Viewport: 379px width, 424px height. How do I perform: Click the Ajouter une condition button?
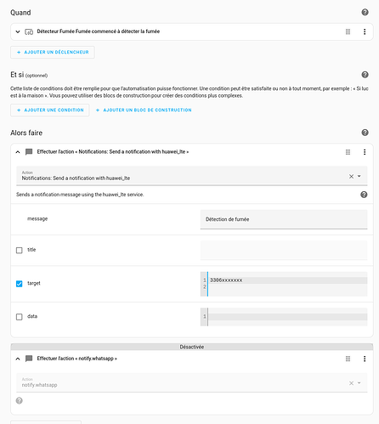tap(50, 110)
